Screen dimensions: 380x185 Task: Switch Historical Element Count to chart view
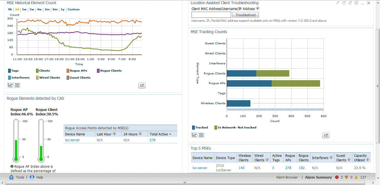(11, 85)
